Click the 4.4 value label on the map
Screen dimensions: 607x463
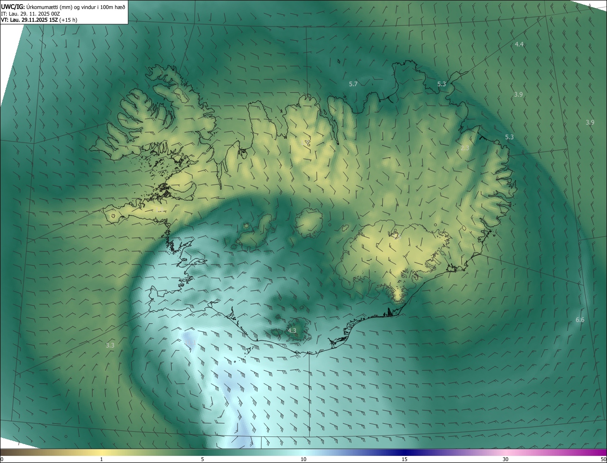519,44
